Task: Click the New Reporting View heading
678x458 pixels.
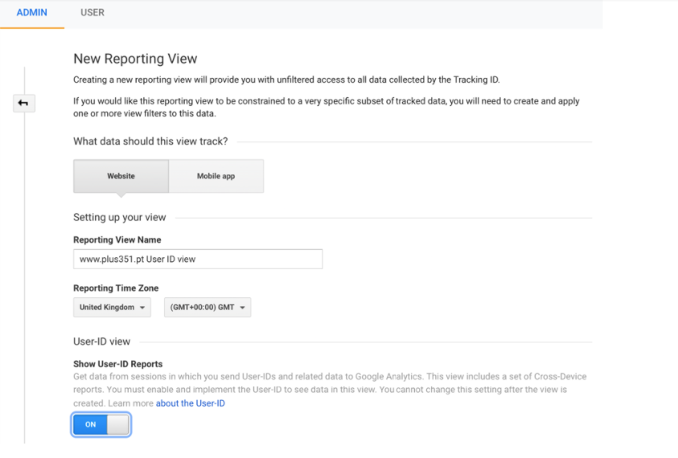Action: [x=135, y=59]
